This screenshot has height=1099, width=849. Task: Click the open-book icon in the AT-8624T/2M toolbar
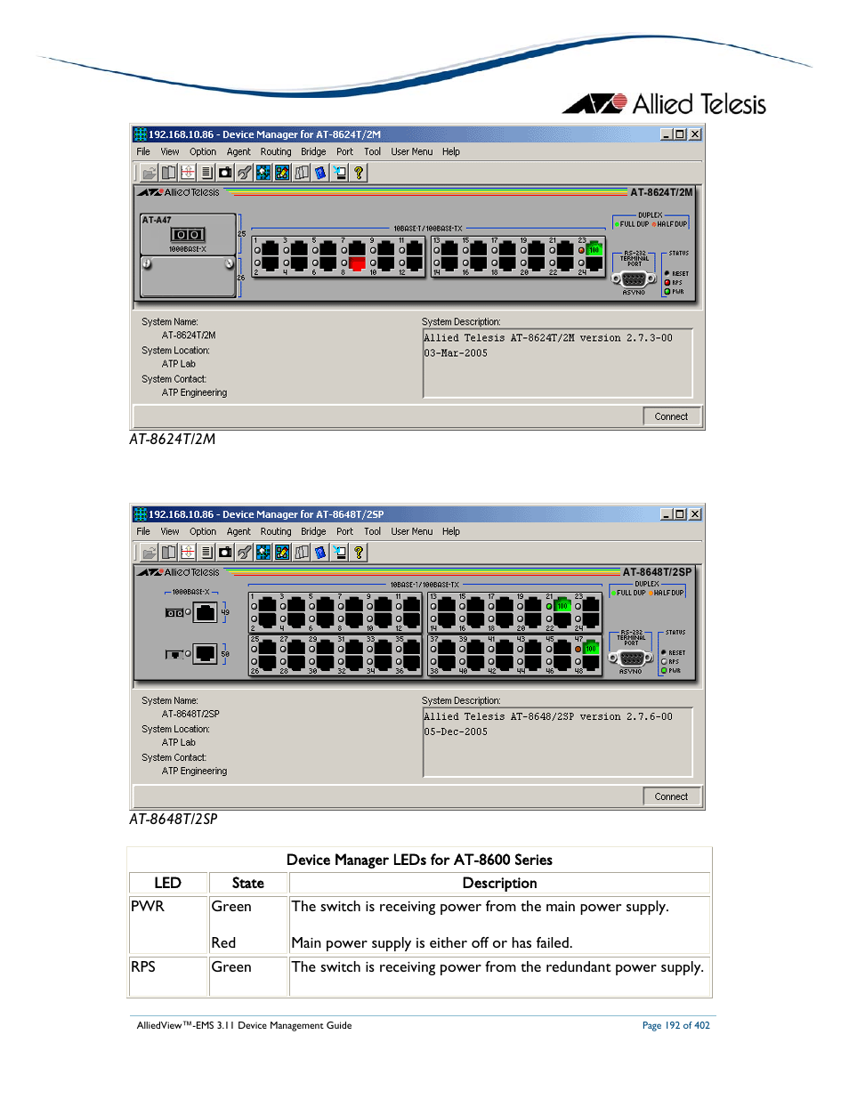[x=168, y=173]
